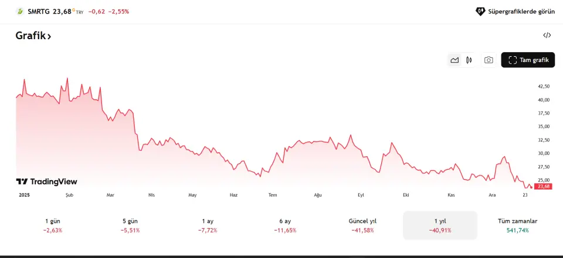Open the Tam grafik full chart
The image size is (563, 258).
[x=528, y=60]
